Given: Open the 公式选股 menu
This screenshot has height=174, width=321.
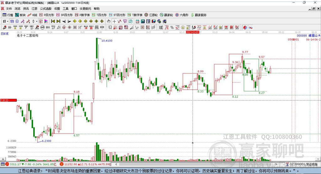Looking at the screenshot, I should point(46,8).
